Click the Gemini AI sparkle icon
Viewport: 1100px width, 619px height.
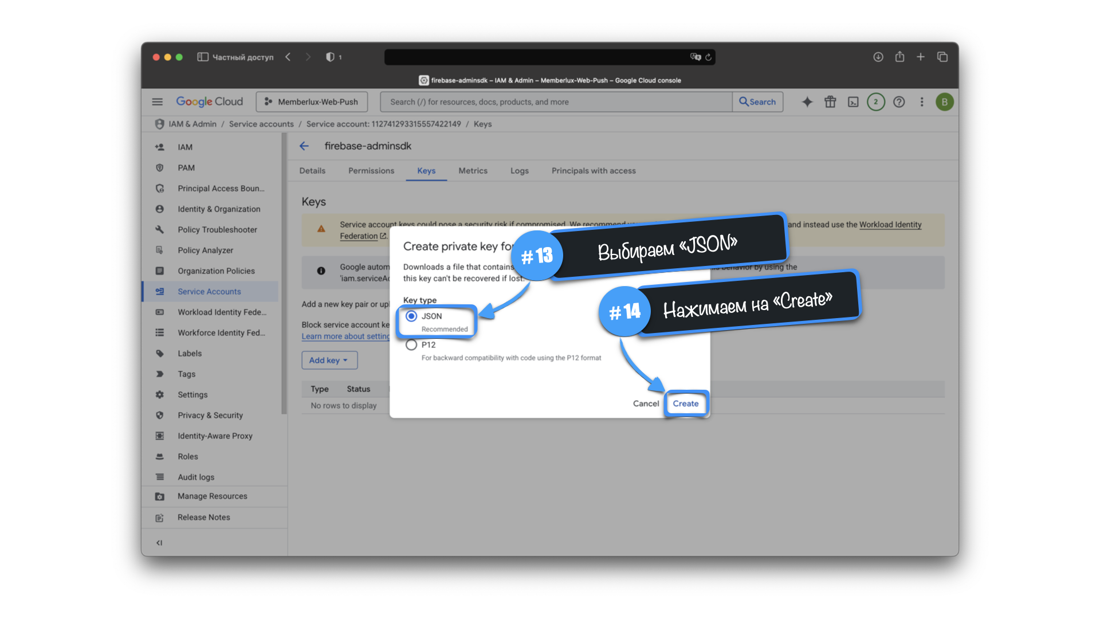point(807,102)
